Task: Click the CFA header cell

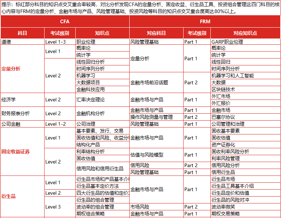Action: click(x=65, y=21)
